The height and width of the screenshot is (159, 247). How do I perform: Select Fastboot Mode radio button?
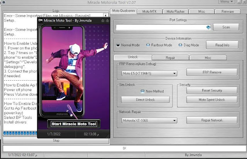pos(148,45)
